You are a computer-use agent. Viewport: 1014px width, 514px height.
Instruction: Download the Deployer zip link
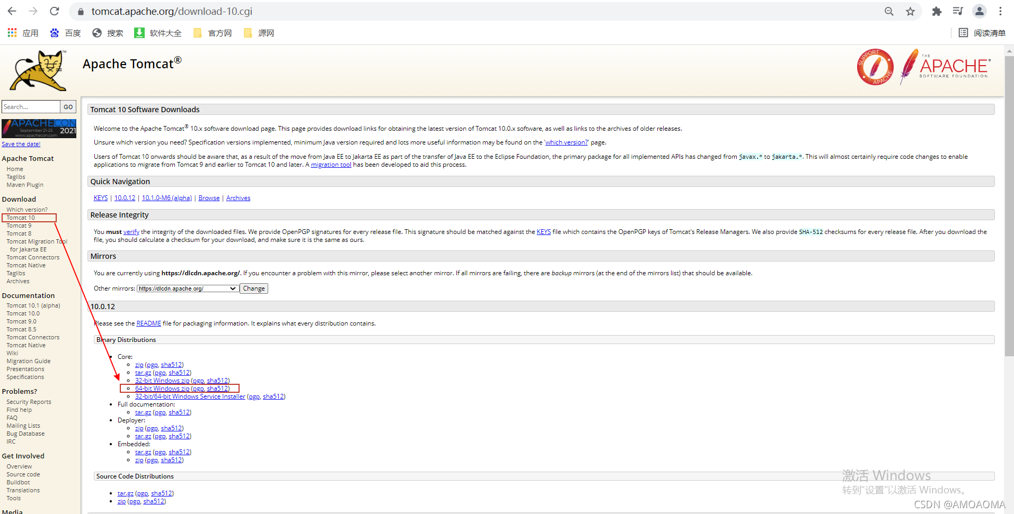(139, 428)
